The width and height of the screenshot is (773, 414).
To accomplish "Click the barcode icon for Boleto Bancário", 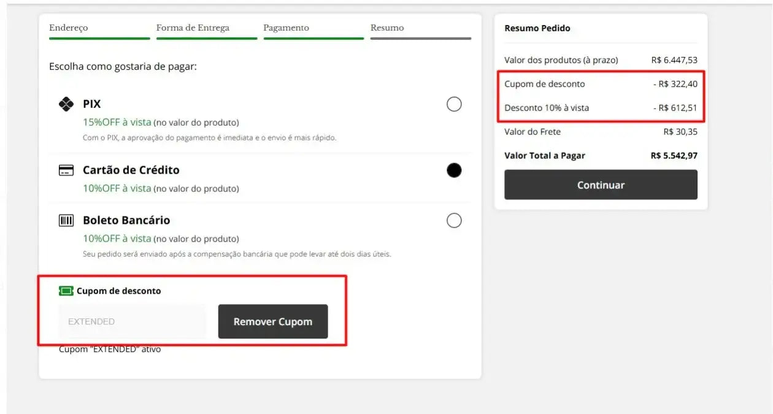I will coord(66,220).
